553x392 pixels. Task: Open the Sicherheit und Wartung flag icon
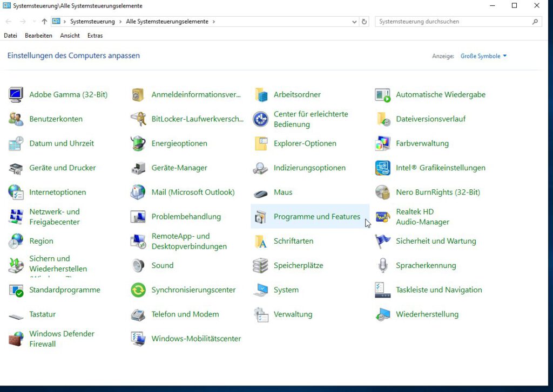[383, 241]
